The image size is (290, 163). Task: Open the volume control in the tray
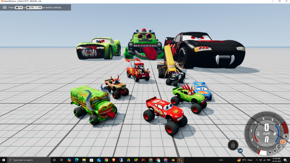pyautogui.click(x=260, y=160)
